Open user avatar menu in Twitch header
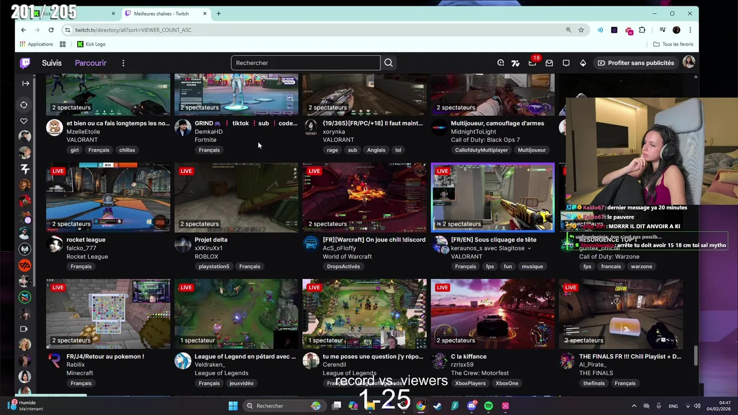 pyautogui.click(x=688, y=63)
